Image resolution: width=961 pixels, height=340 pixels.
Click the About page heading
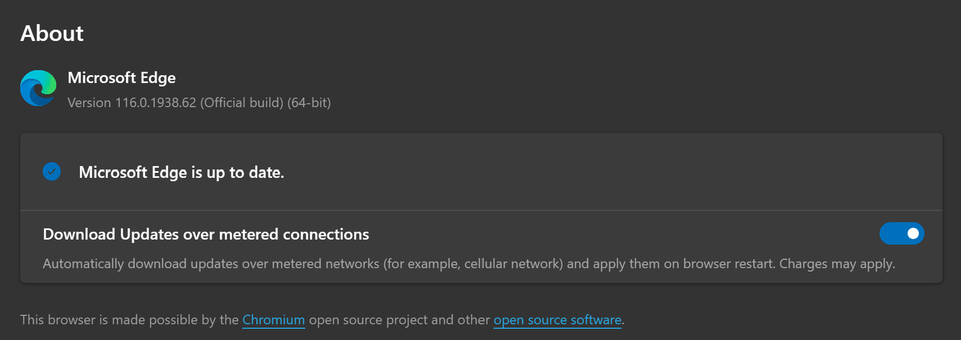[x=52, y=34]
